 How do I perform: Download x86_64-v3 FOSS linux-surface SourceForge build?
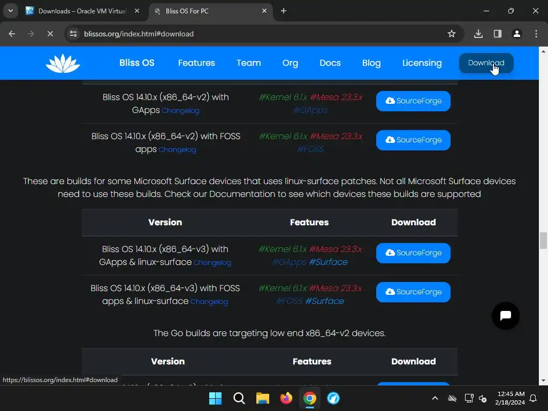coord(413,292)
